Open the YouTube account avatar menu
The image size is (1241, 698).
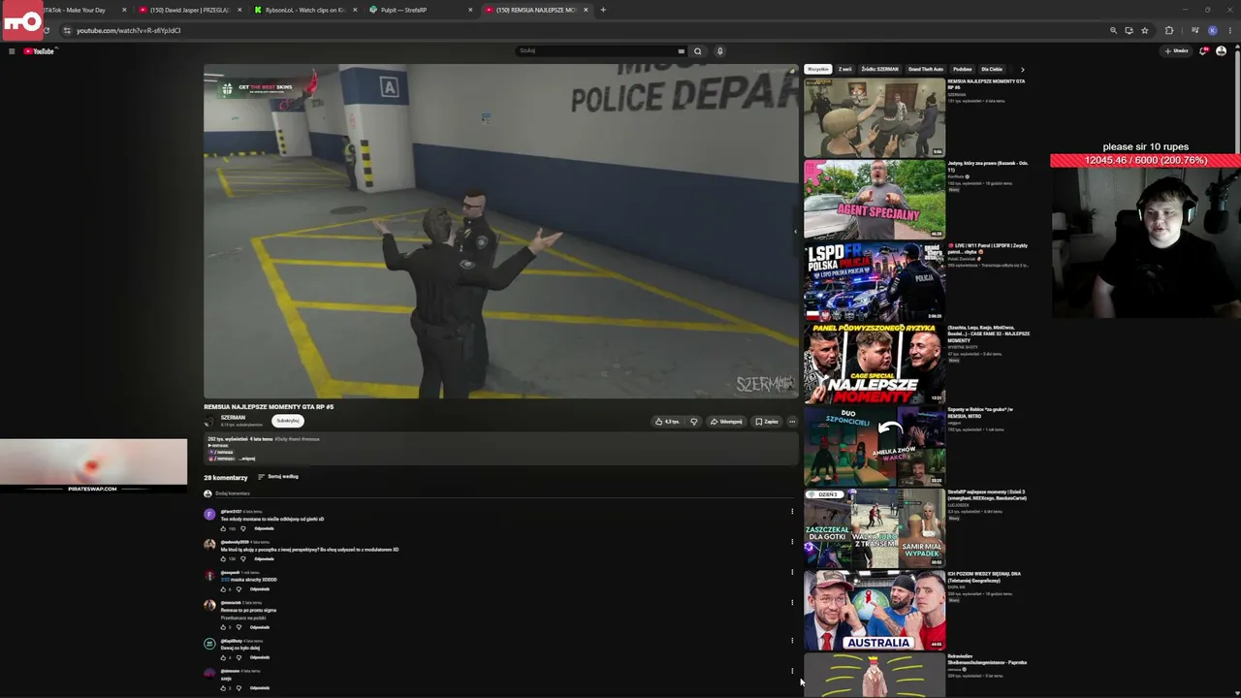coord(1221,51)
